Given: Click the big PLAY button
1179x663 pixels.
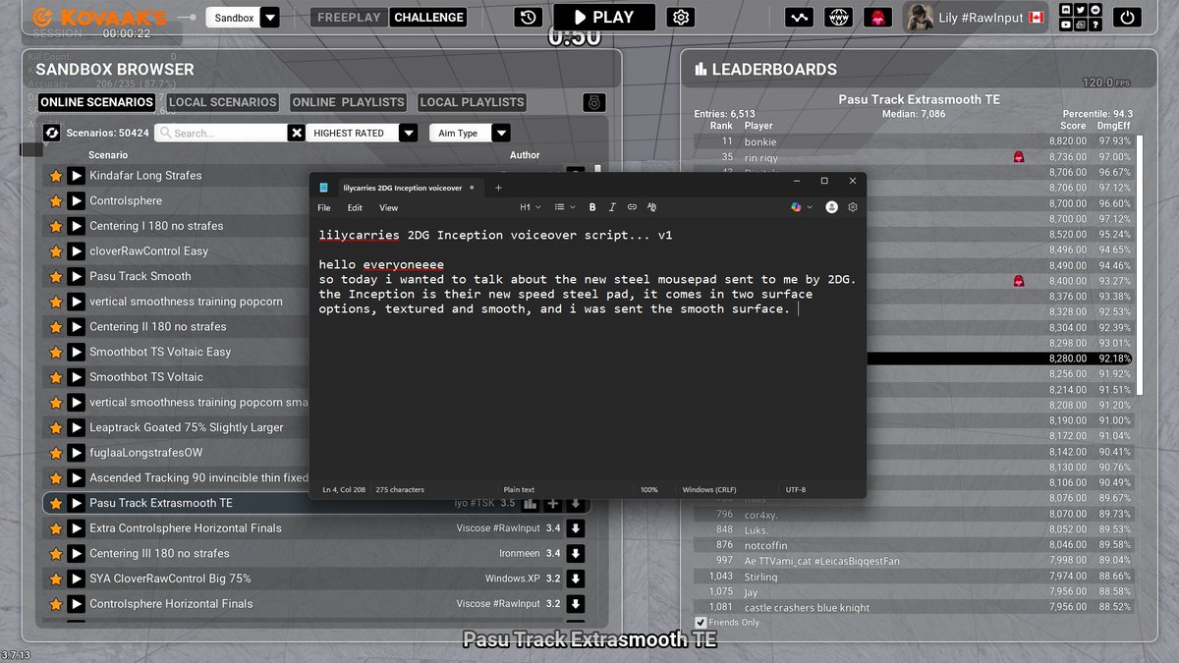Looking at the screenshot, I should (604, 17).
